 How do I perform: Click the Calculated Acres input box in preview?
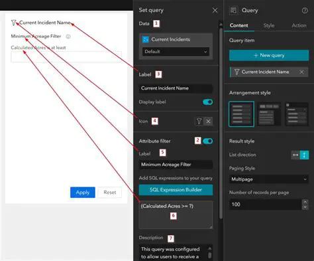[x=66, y=57]
